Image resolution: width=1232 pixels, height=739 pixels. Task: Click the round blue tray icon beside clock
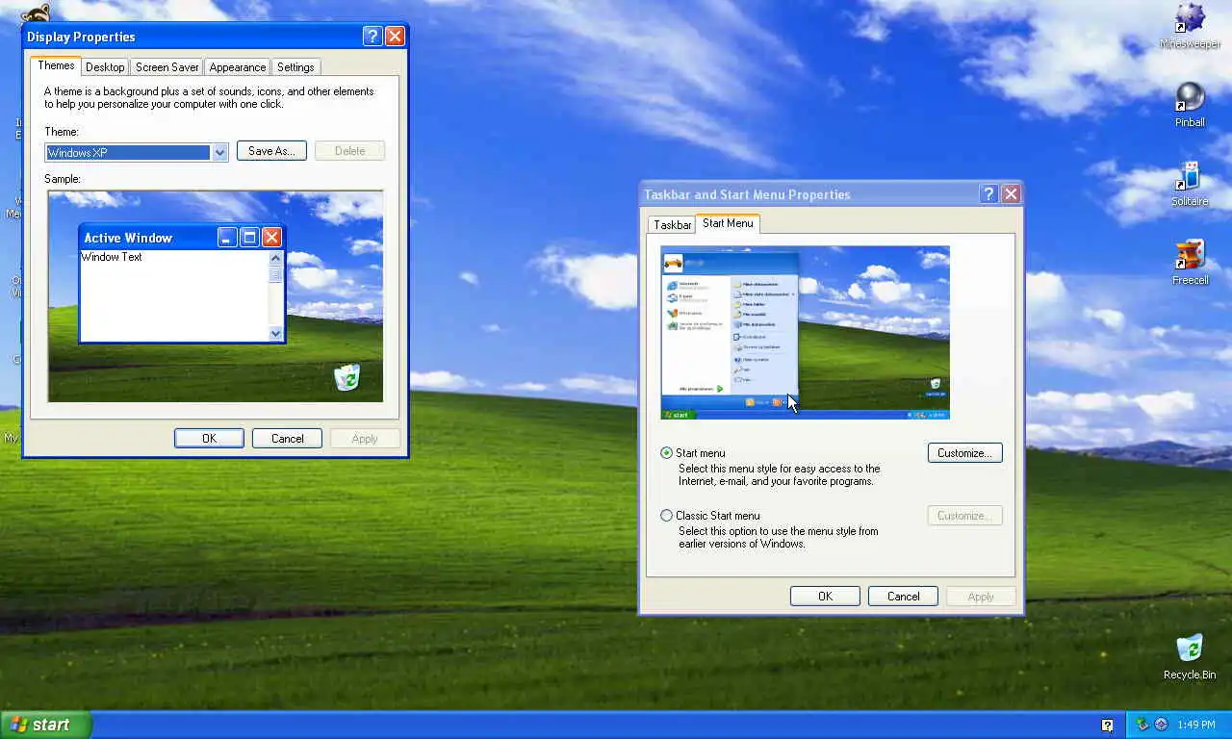[x=1161, y=725]
